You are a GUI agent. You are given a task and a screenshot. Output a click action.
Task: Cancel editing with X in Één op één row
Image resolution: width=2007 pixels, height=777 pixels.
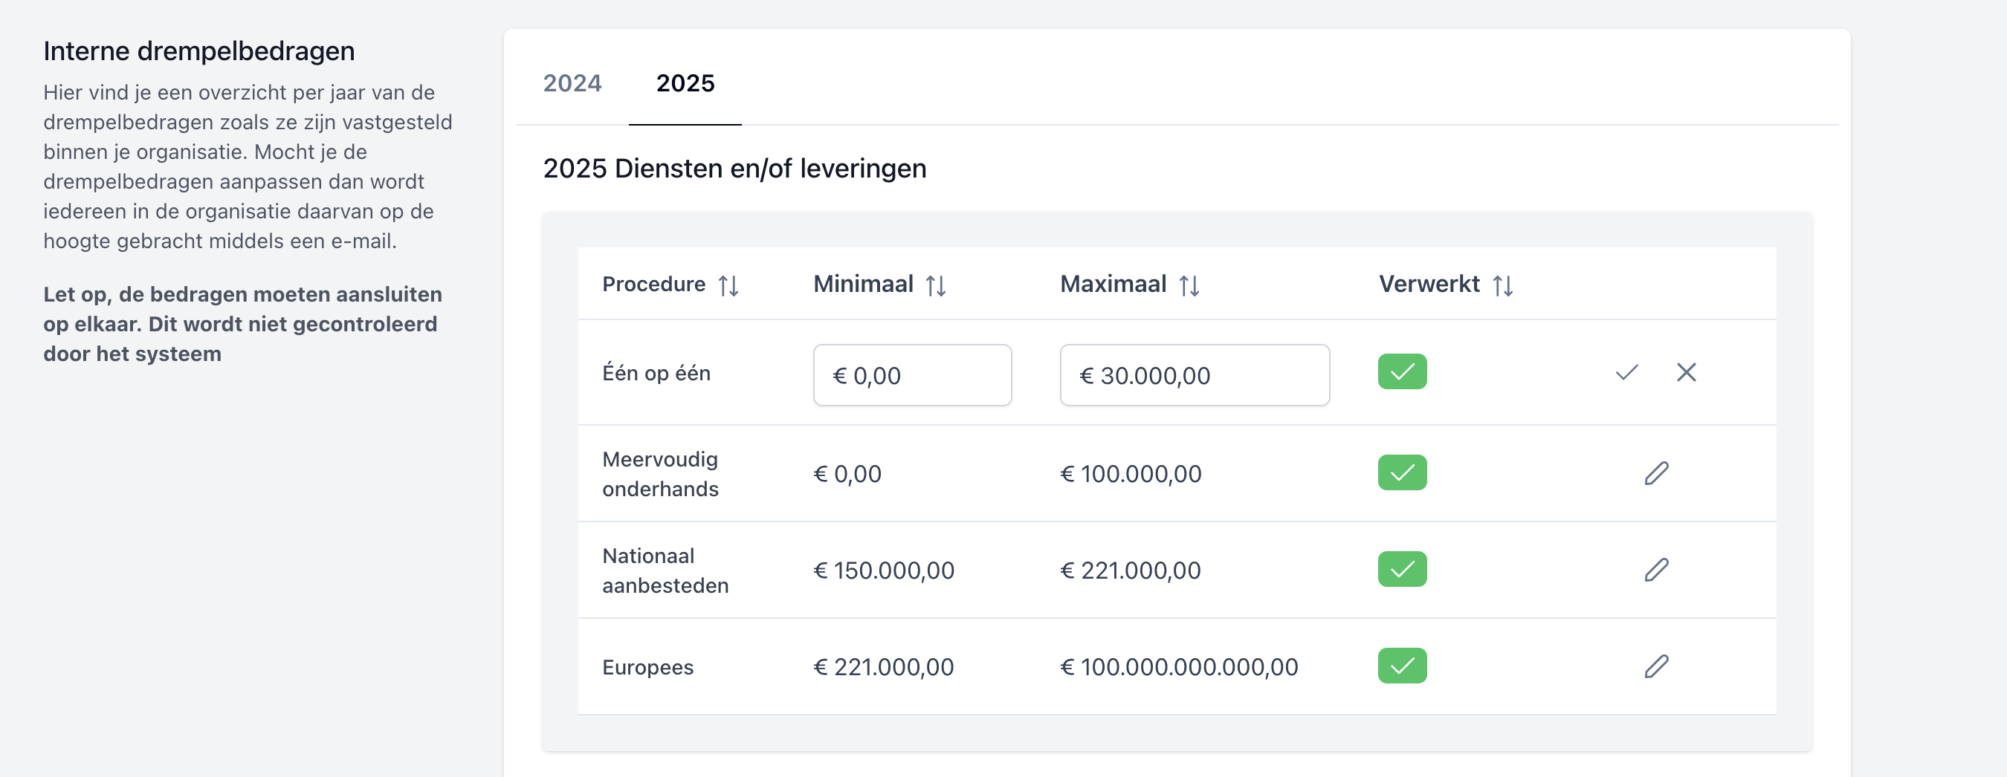[x=1686, y=372]
